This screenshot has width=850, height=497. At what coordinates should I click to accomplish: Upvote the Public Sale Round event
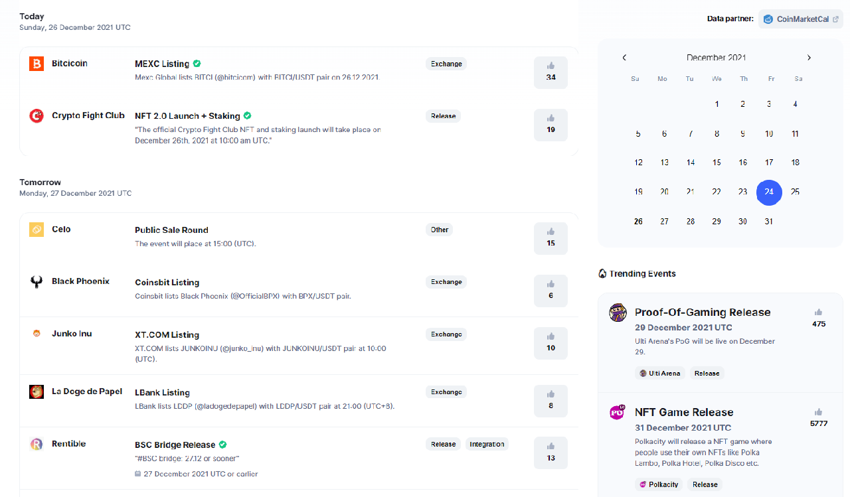coord(551,238)
